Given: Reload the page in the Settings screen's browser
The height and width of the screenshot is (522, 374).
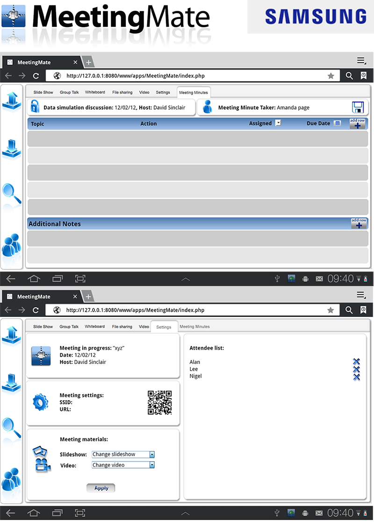Looking at the screenshot, I should click(36, 310).
